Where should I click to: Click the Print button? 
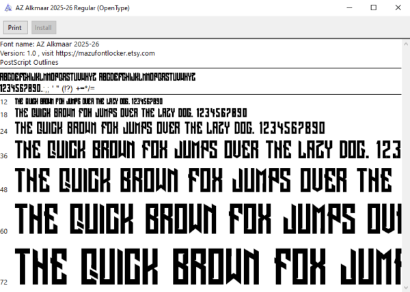(x=16, y=28)
